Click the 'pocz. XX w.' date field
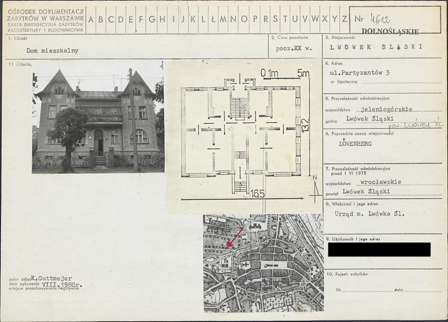 click(x=293, y=49)
